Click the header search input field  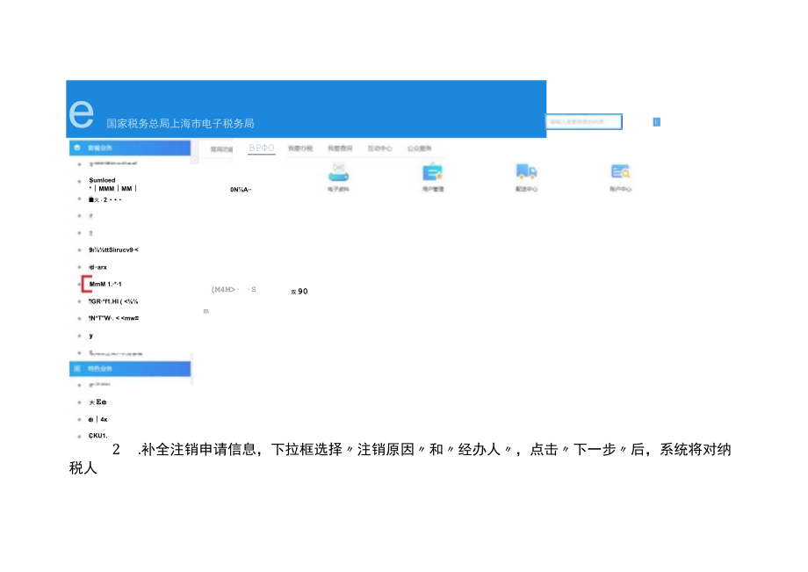pyautogui.click(x=584, y=121)
